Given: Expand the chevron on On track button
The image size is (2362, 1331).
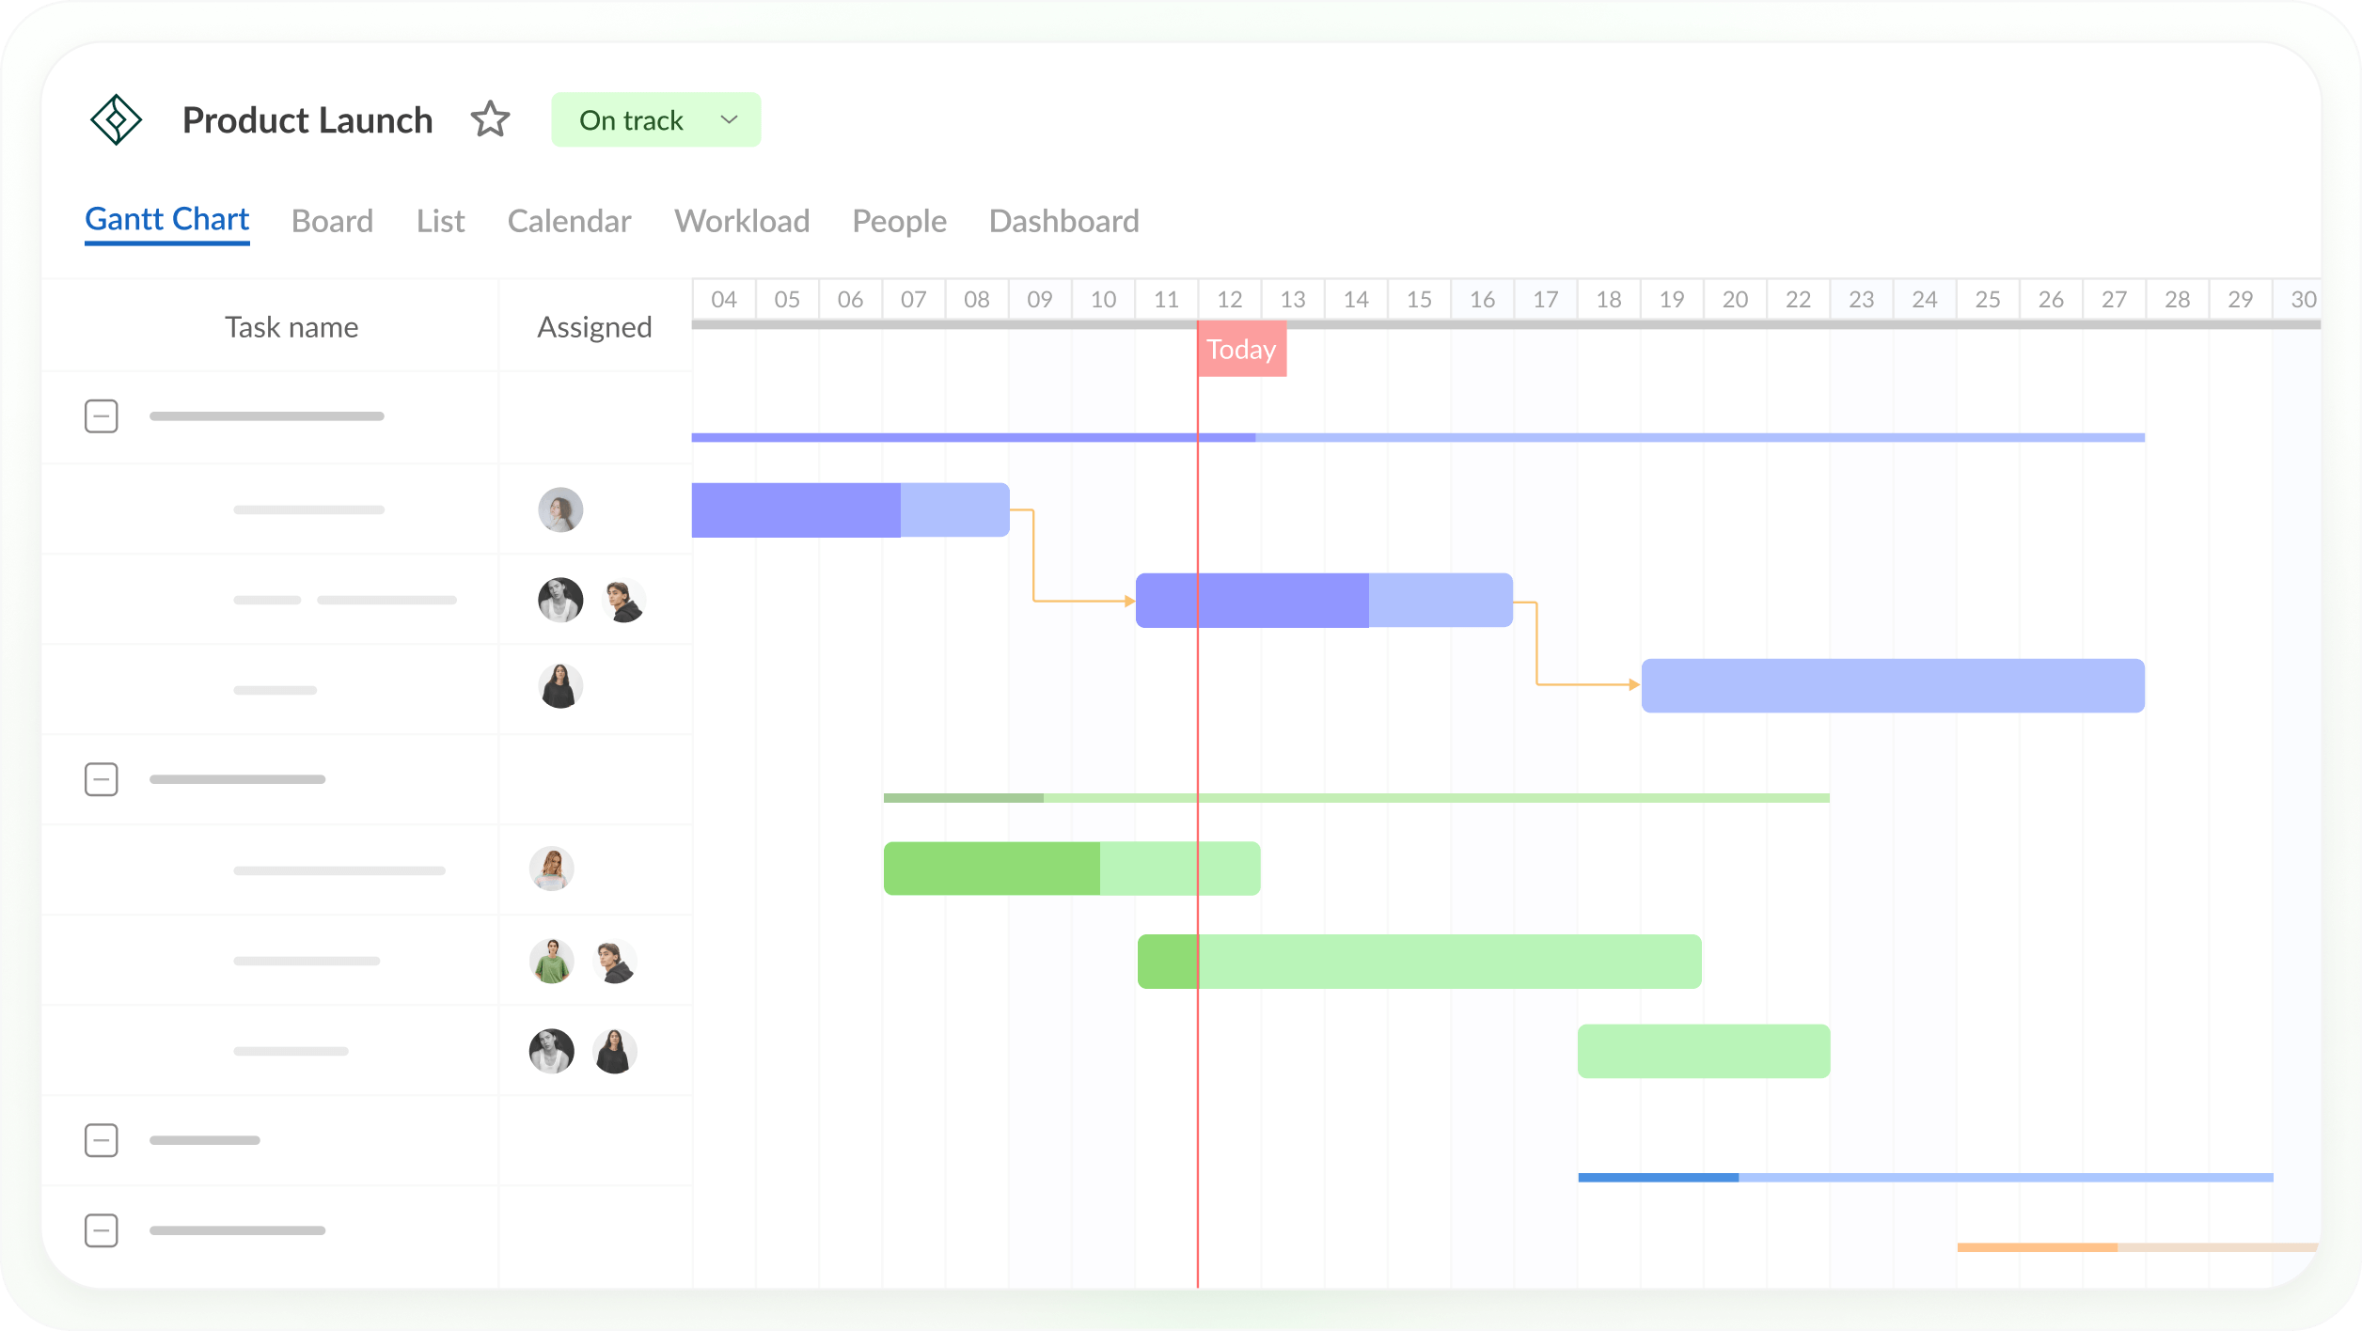Looking at the screenshot, I should [732, 118].
